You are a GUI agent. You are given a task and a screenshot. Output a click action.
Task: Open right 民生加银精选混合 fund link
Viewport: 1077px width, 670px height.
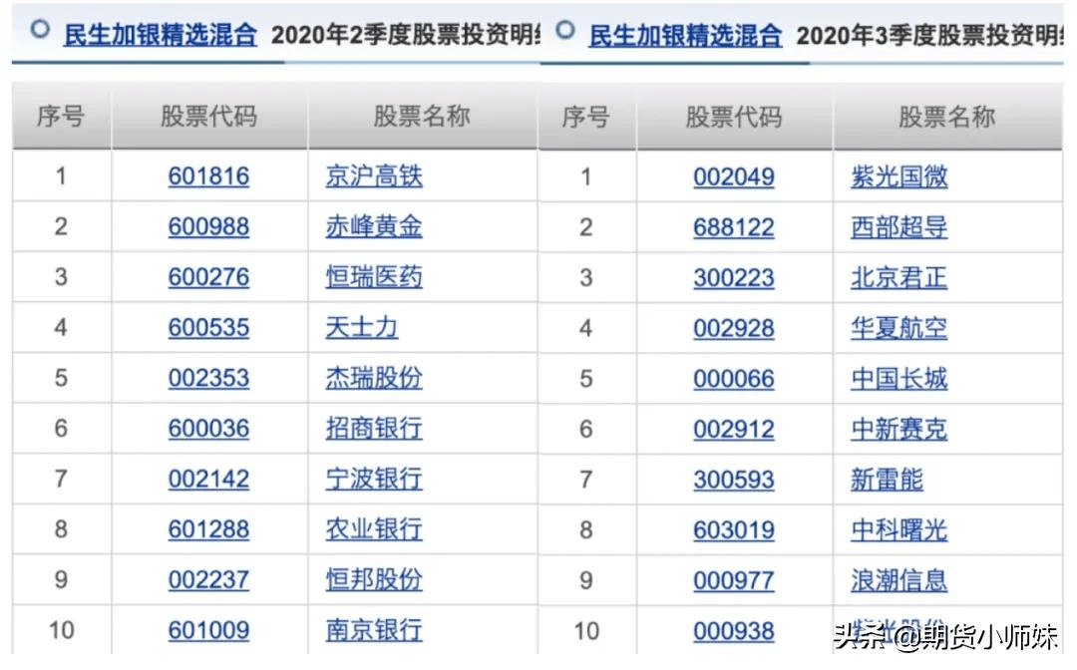click(685, 36)
